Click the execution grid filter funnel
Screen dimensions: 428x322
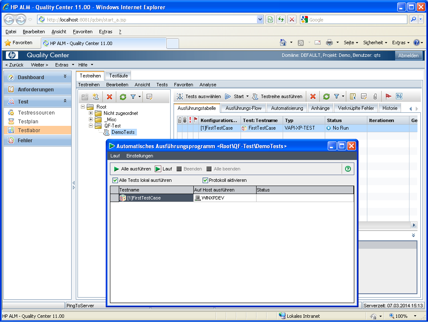point(337,96)
